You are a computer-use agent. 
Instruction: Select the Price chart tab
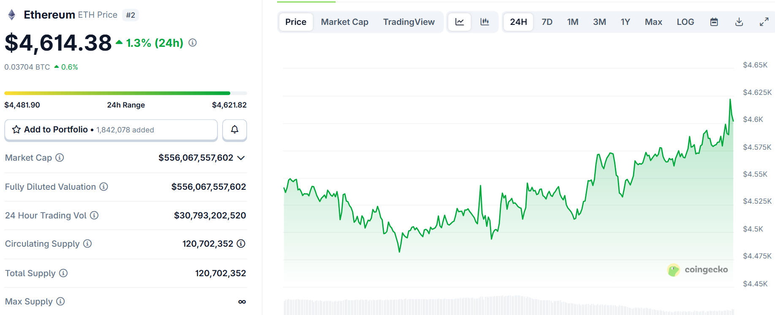(296, 22)
